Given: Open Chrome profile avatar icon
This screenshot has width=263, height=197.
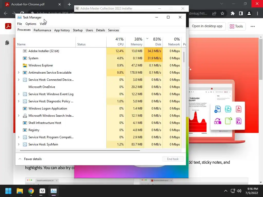Looking at the screenshot, I should click(x=249, y=13).
